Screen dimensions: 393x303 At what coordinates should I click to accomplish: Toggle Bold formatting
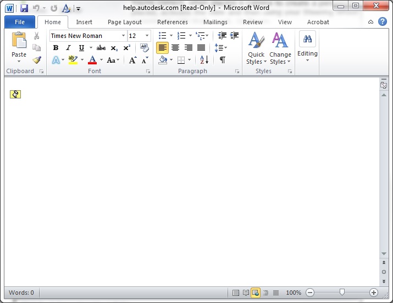56,48
